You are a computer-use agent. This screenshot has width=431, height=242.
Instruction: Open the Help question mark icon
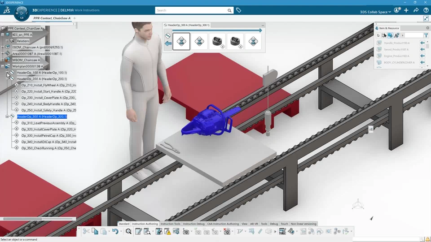[x=426, y=10]
